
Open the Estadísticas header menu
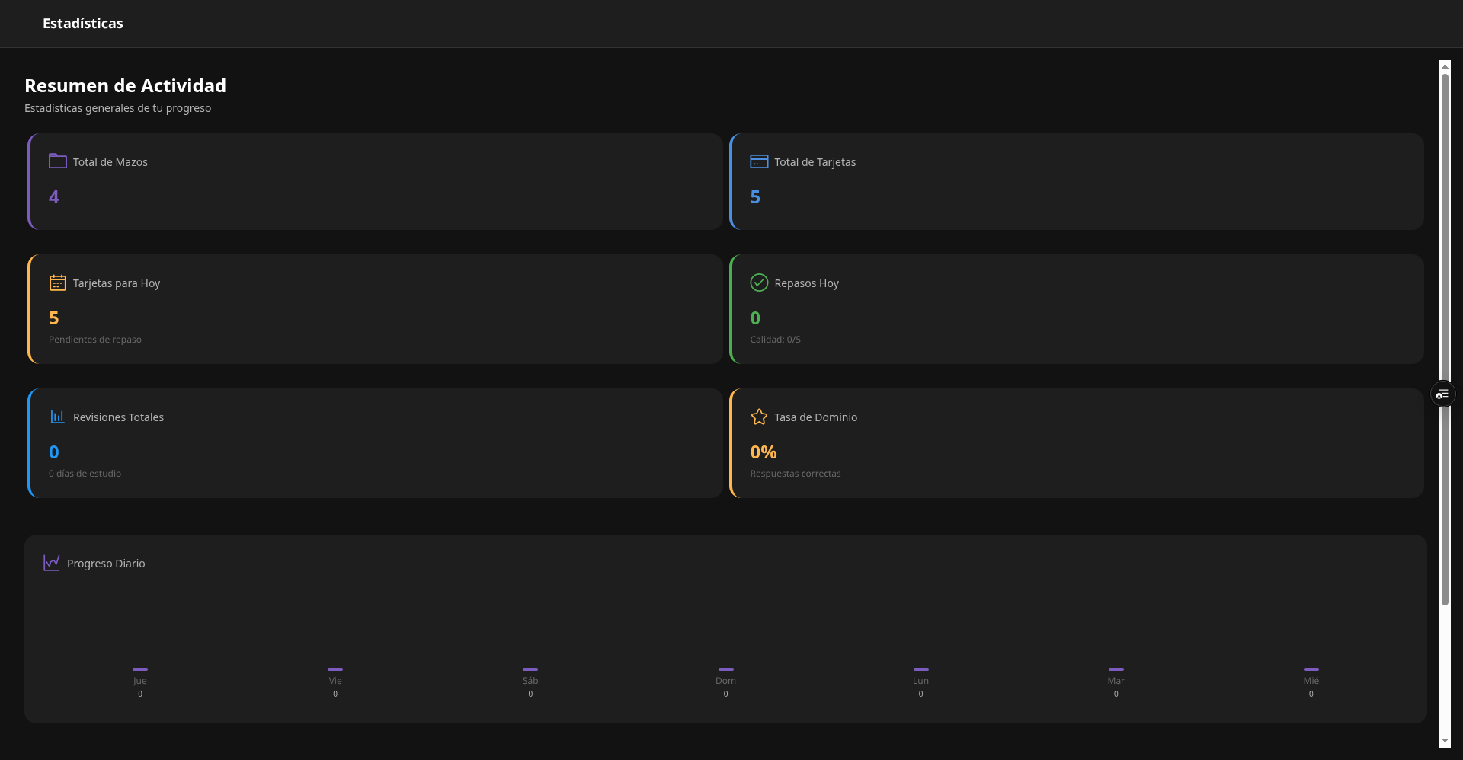tap(83, 24)
